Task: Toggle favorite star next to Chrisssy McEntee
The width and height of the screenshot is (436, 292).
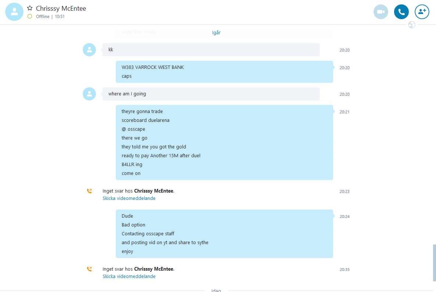Action: point(30,8)
